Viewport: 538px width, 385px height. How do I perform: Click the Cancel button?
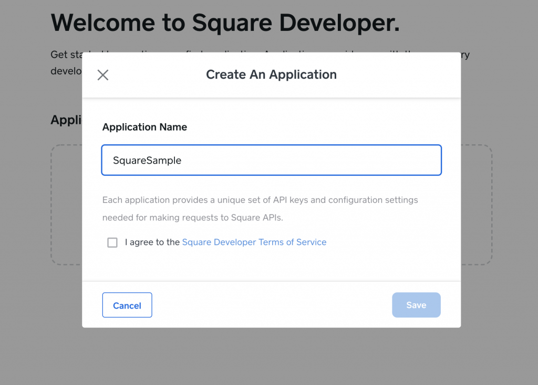coord(127,305)
